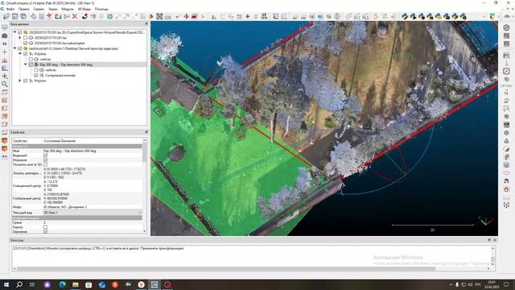Open the Правка menu

23,9
